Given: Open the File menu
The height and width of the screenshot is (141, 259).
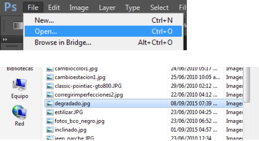Looking at the screenshot, I should click(33, 7).
